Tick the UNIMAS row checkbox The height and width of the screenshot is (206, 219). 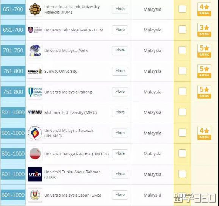[x=182, y=133]
